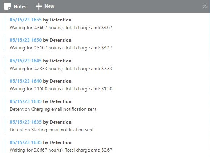The height and width of the screenshot is (157, 210).
Task: Select the note showing $3.67 total charge
Action: (61, 28)
